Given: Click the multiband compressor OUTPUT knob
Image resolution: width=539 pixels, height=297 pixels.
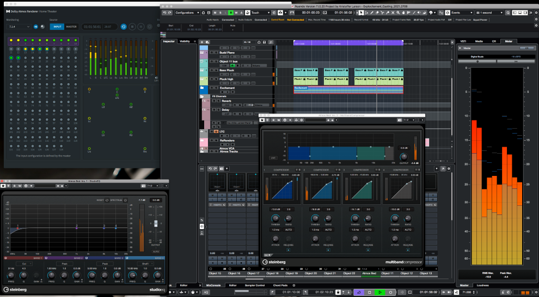Looking at the screenshot, I should 404,157.
